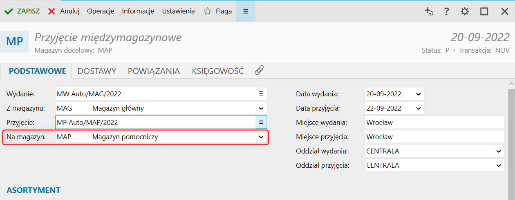Click the add-with-refresh plus icon

428,11
